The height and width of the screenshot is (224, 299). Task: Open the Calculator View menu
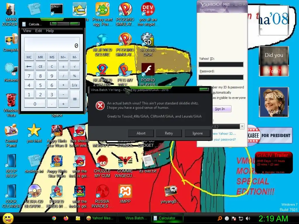click(x=27, y=31)
